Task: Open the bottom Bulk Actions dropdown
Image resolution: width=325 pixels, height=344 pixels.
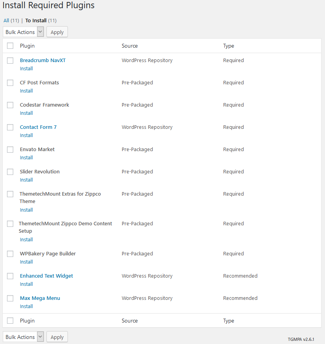Action: pos(23,337)
